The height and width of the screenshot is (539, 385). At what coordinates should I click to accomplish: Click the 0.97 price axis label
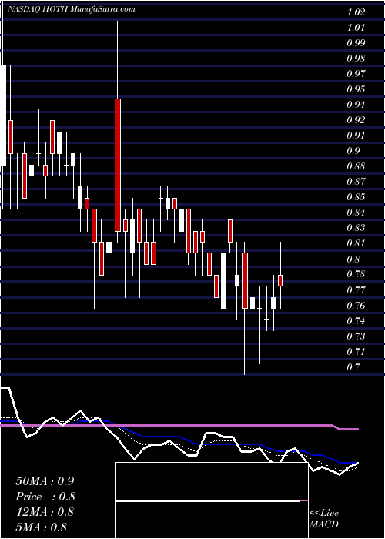pyautogui.click(x=355, y=74)
